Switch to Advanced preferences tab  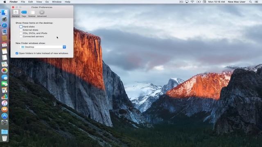coord(42,13)
